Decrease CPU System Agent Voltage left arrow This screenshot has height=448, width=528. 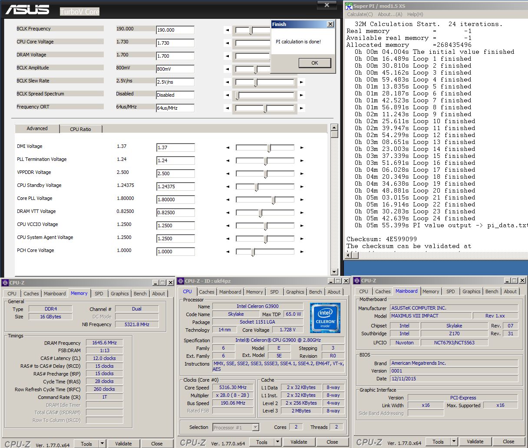(x=228, y=239)
